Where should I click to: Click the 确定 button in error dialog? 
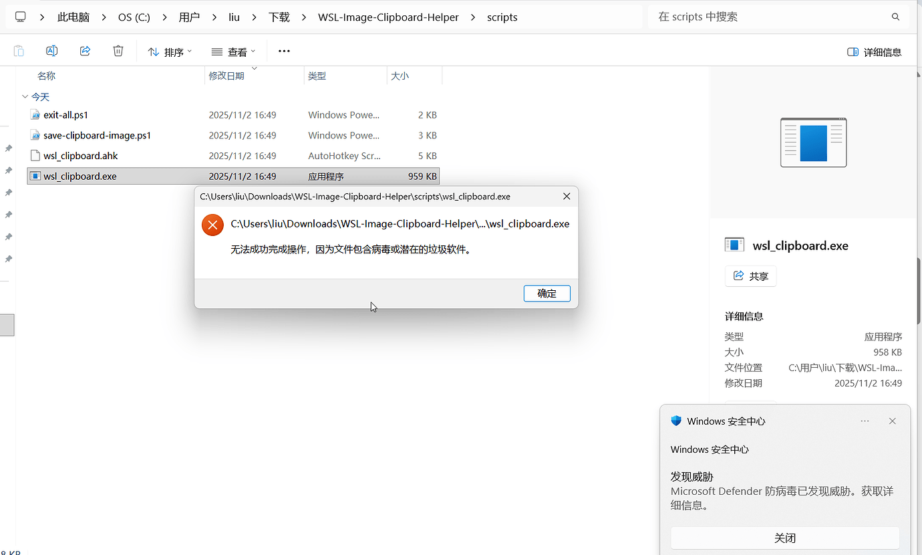pos(547,293)
